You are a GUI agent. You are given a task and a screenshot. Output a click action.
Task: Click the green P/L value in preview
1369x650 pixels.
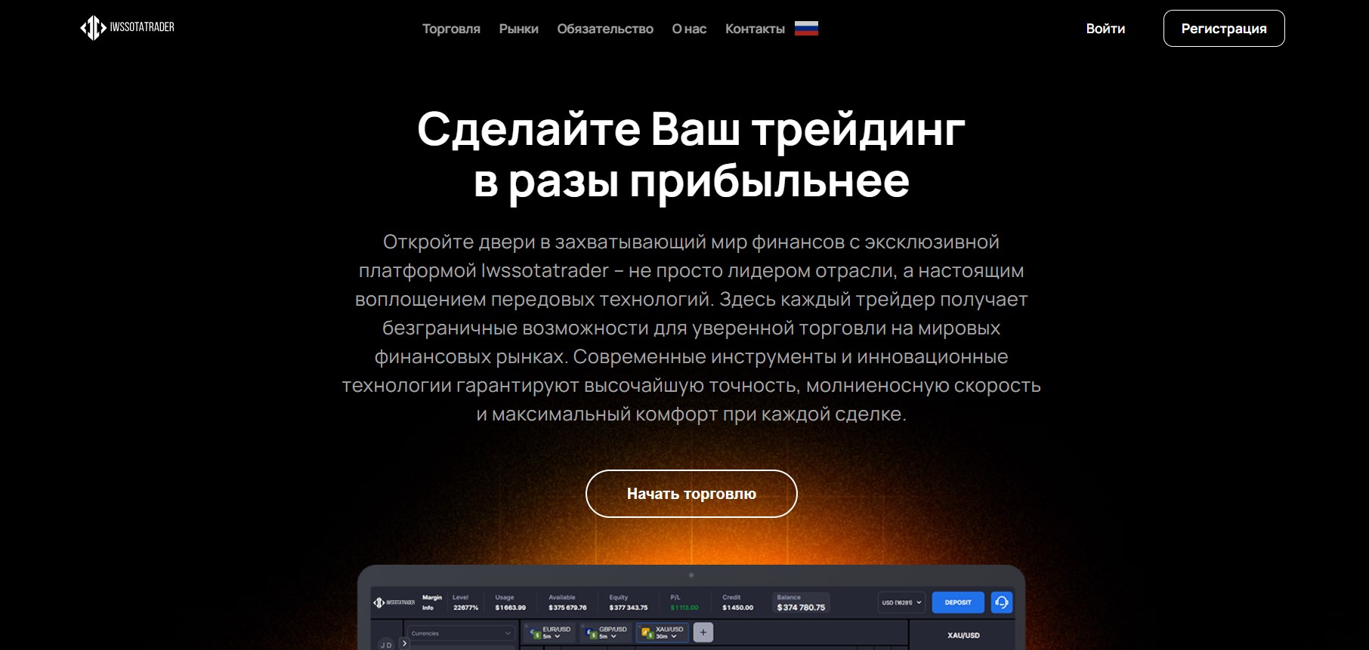pyautogui.click(x=684, y=608)
